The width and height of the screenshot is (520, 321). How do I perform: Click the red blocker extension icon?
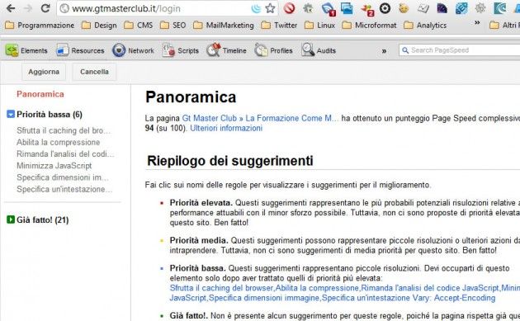tap(289, 8)
